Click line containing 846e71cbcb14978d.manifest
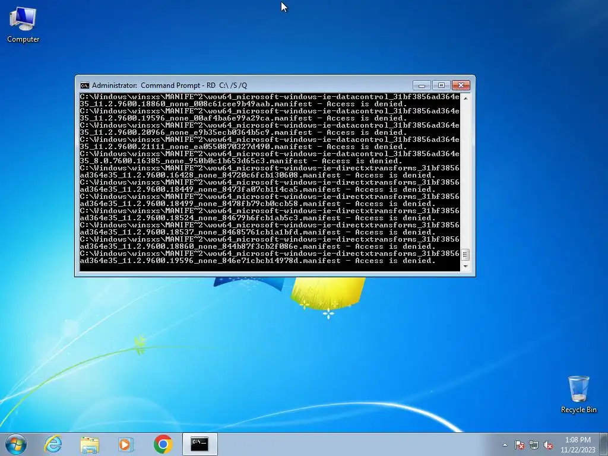The image size is (608, 456). tap(258, 261)
